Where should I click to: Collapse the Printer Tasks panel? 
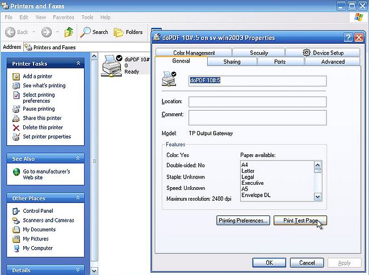[x=78, y=64]
